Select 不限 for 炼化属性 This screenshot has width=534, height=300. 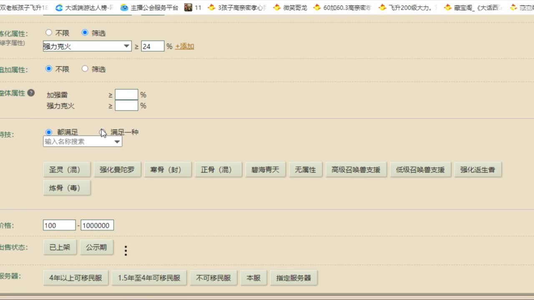pyautogui.click(x=49, y=32)
